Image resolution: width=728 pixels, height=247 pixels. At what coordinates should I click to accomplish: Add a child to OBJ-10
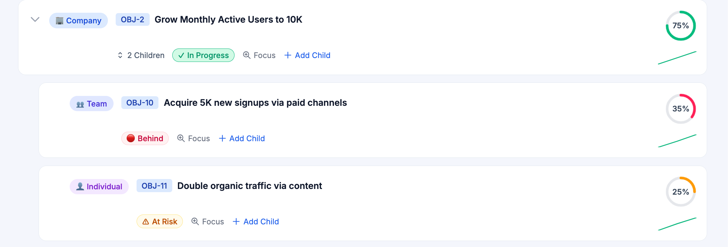[242, 138]
